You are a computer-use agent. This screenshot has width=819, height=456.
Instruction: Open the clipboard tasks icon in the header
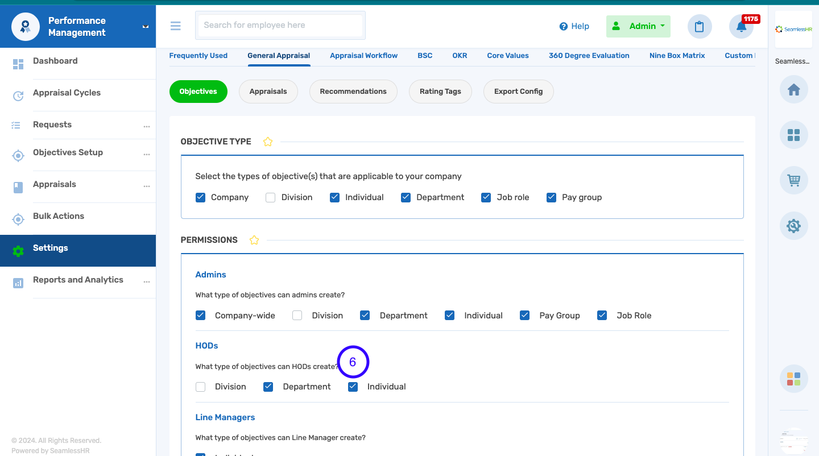(700, 26)
